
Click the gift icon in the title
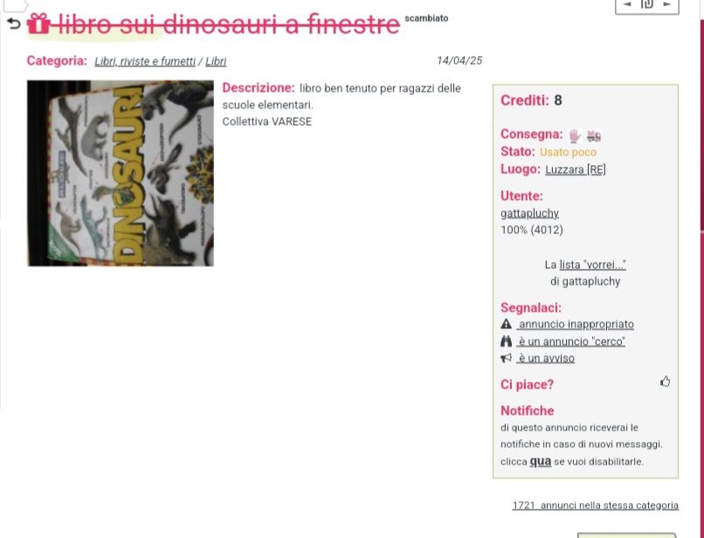(x=38, y=24)
